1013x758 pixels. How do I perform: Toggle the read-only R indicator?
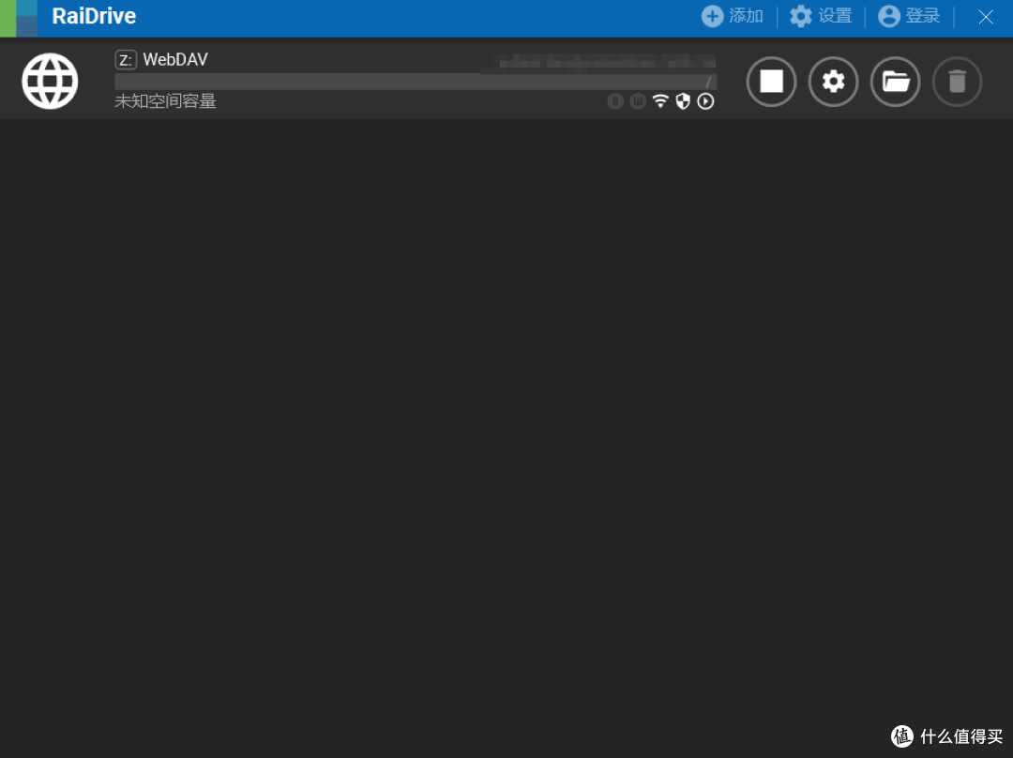point(615,101)
